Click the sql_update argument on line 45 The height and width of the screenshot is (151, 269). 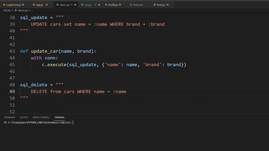point(83,65)
